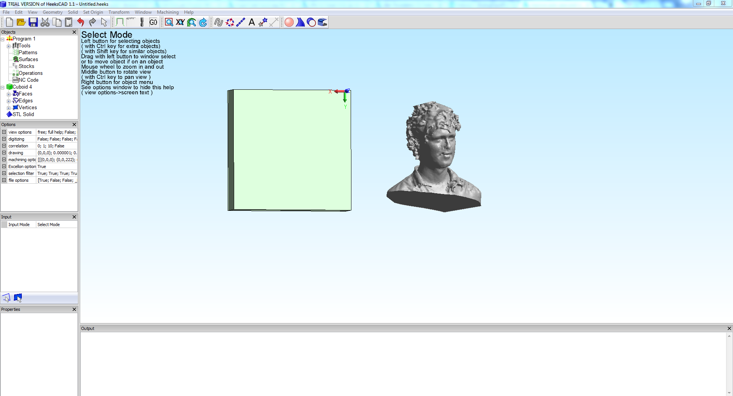The width and height of the screenshot is (733, 396).
Task: Expand the Excellon options row
Action: (4, 166)
